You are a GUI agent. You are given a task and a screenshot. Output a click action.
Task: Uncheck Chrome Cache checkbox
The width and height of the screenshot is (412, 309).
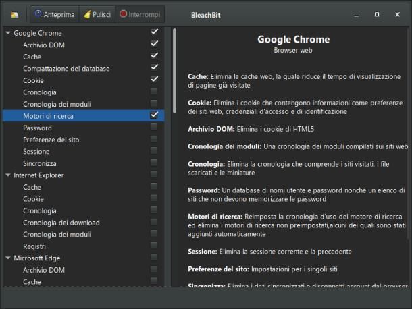(154, 55)
